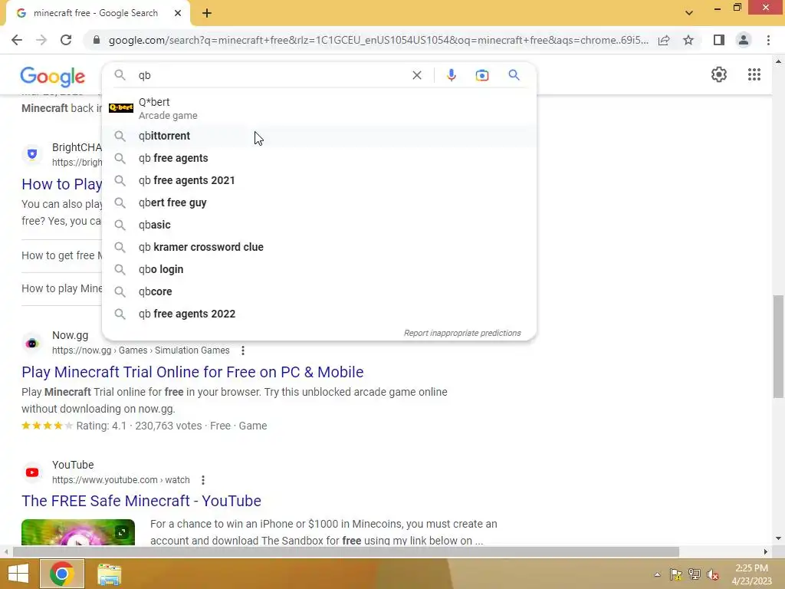
Task: Click the Now.gg site name text
Action: 70,336
